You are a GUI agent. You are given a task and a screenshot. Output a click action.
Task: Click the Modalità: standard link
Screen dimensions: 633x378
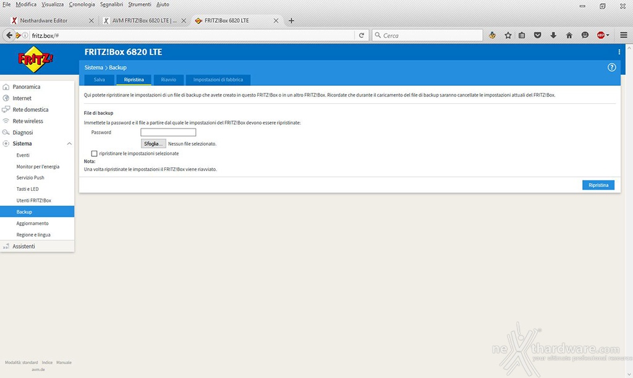(x=22, y=363)
